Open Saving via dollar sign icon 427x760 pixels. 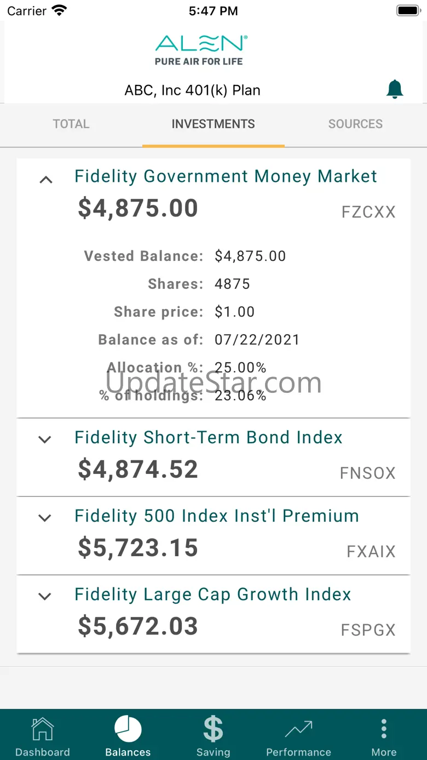pos(213,729)
